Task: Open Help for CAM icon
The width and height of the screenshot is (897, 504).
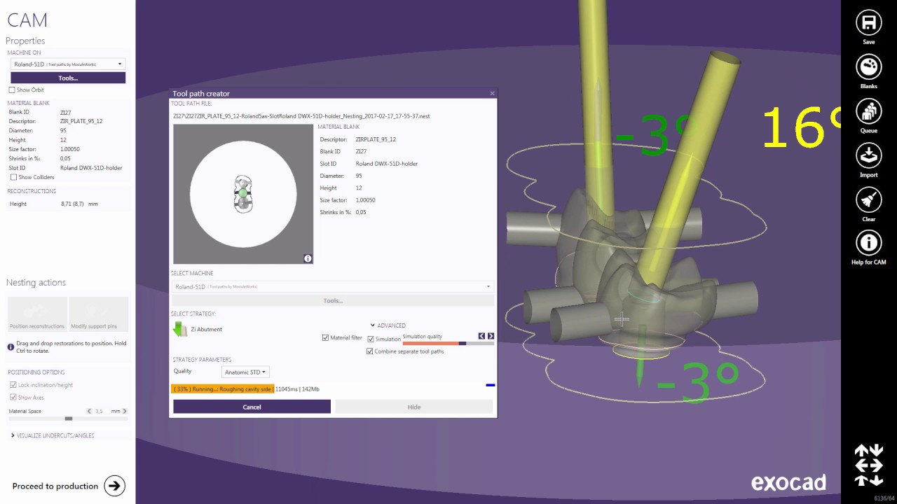Action: pos(869,243)
